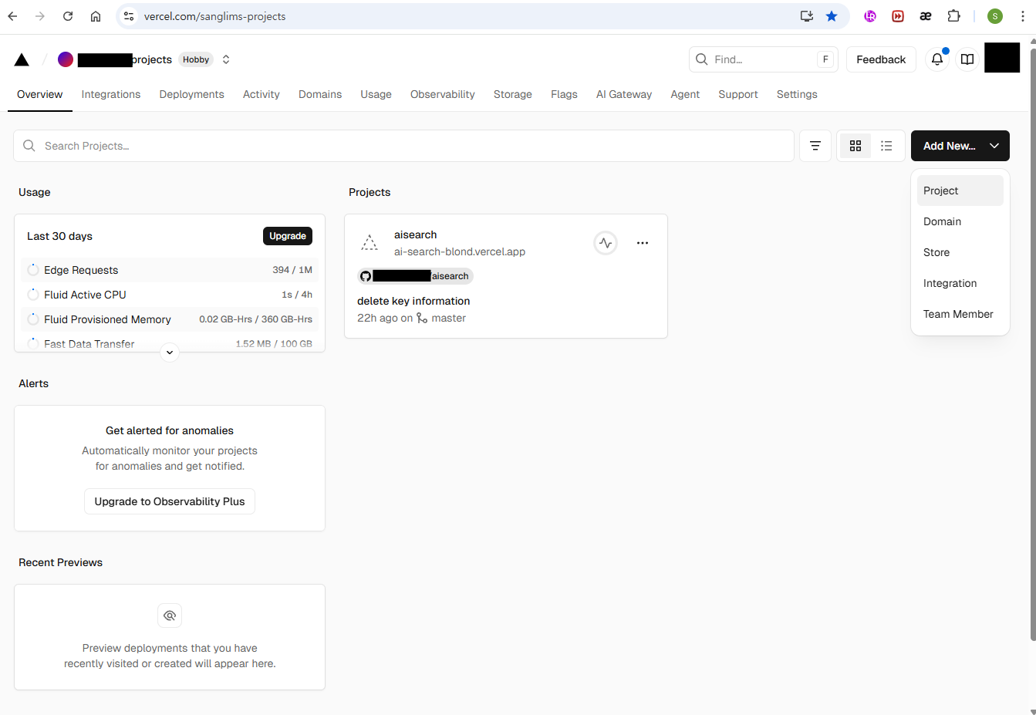The width and height of the screenshot is (1036, 715).
Task: Open the Overview tab
Action: pos(40,94)
